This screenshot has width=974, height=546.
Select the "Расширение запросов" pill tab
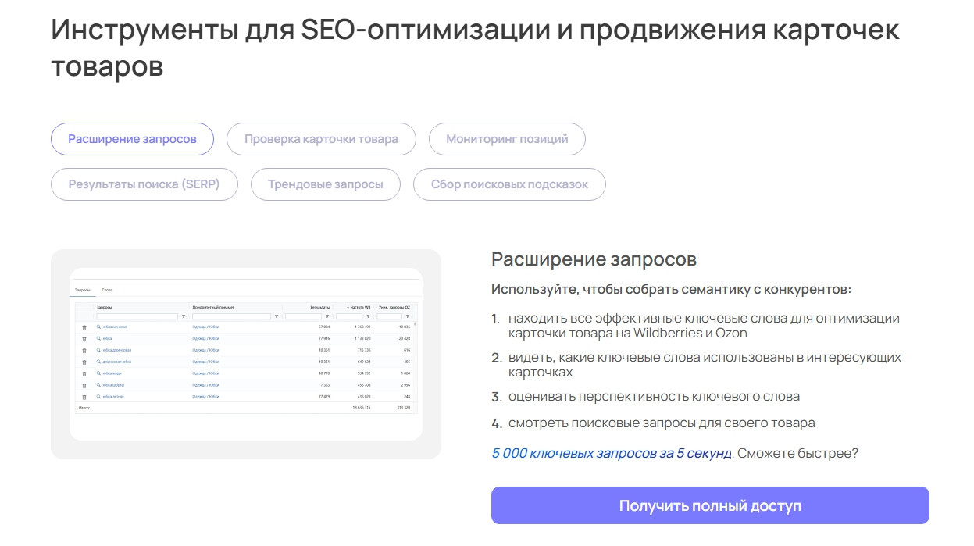coord(132,139)
